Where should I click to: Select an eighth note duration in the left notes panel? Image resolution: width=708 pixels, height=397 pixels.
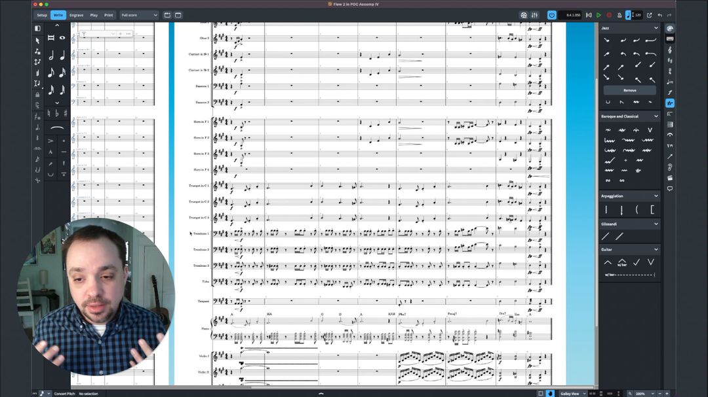pyautogui.click(x=51, y=73)
